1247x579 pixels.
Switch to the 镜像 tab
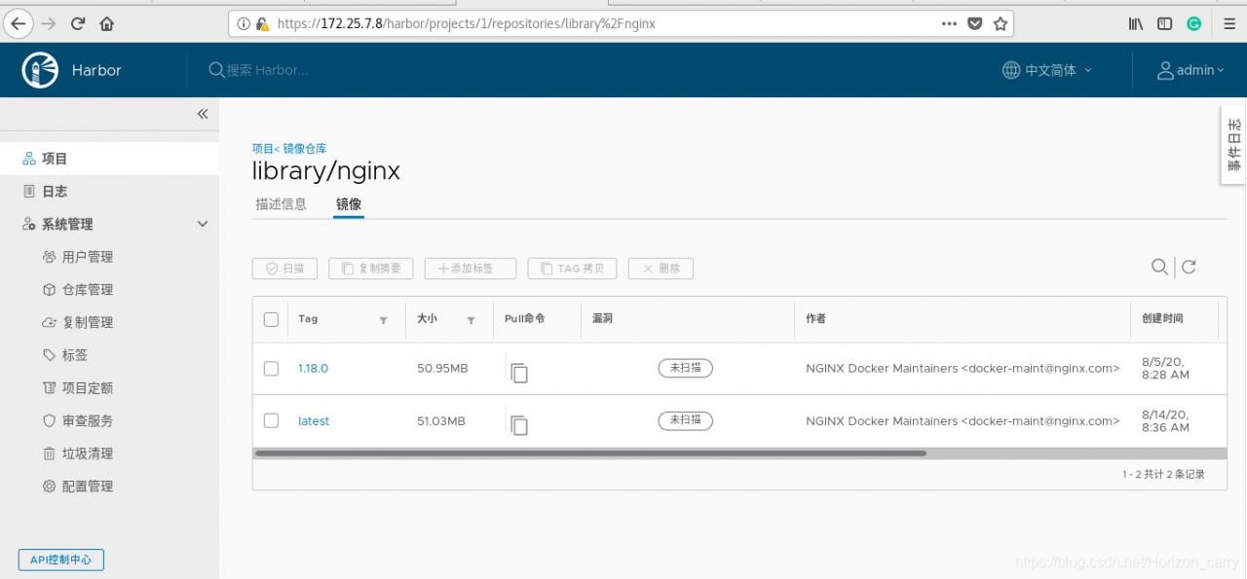click(349, 204)
